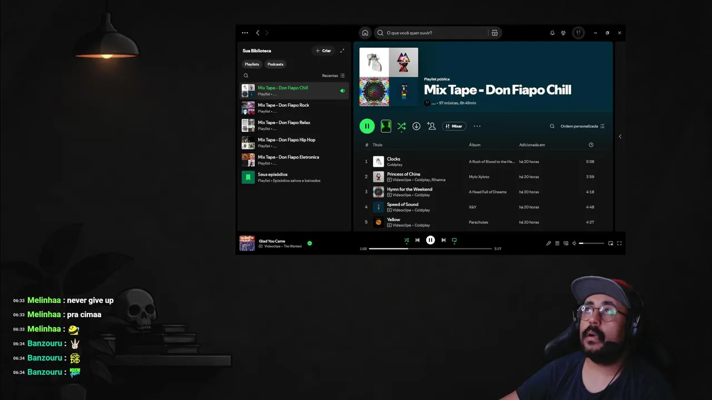Sort by duration clock column header
The height and width of the screenshot is (400, 712).
pyautogui.click(x=591, y=145)
